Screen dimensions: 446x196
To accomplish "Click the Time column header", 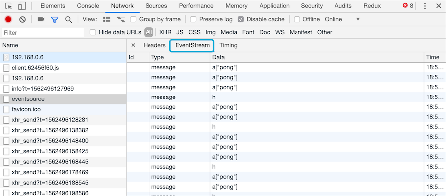I will click(435, 57).
